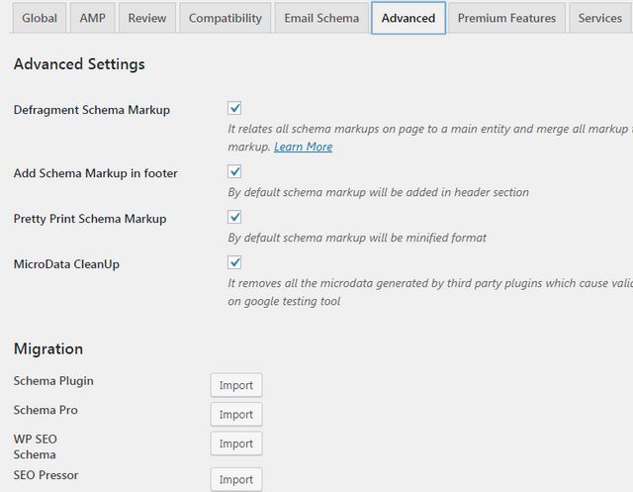Toggle the MicroData CleanUp checkbox
Image resolution: width=633 pixels, height=492 pixels.
pyautogui.click(x=234, y=262)
